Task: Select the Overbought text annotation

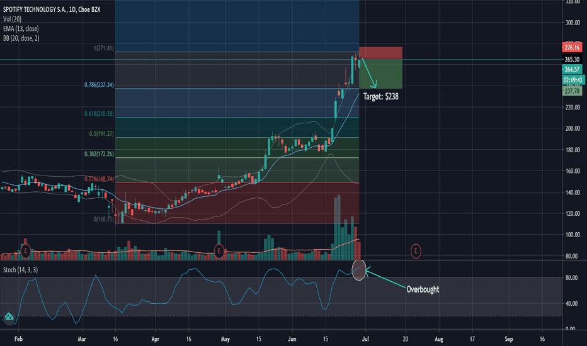Action: (423, 289)
